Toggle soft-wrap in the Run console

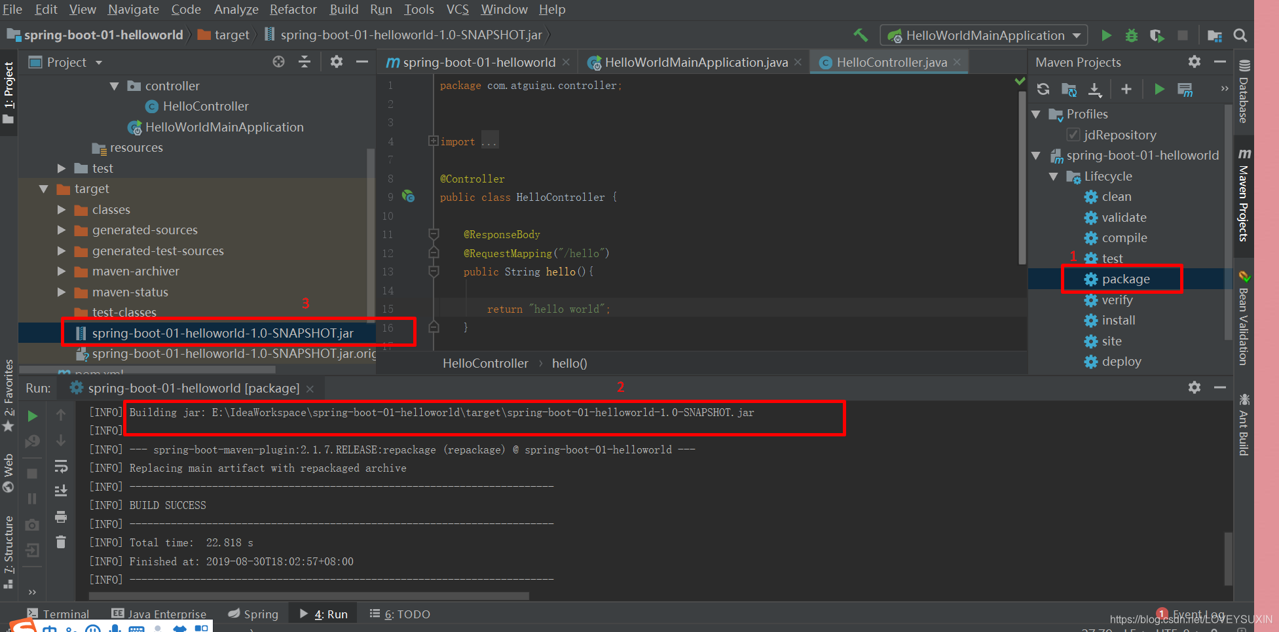[x=61, y=466]
